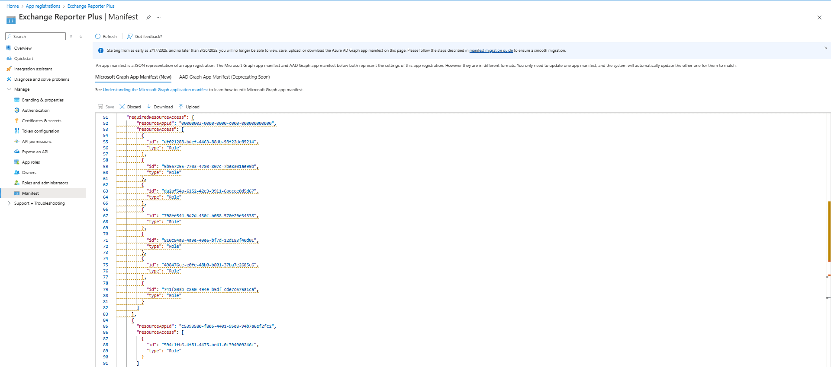Go to App registrations breadcrumb

[43, 6]
